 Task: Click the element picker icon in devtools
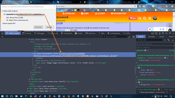point(2,33)
